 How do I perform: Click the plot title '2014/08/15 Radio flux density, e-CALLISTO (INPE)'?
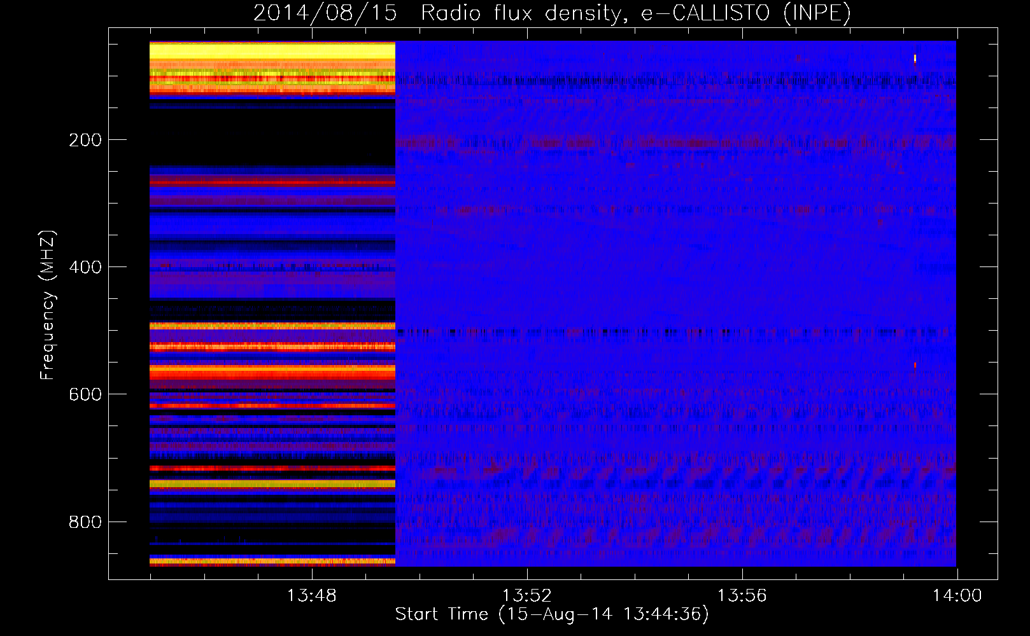552,13
